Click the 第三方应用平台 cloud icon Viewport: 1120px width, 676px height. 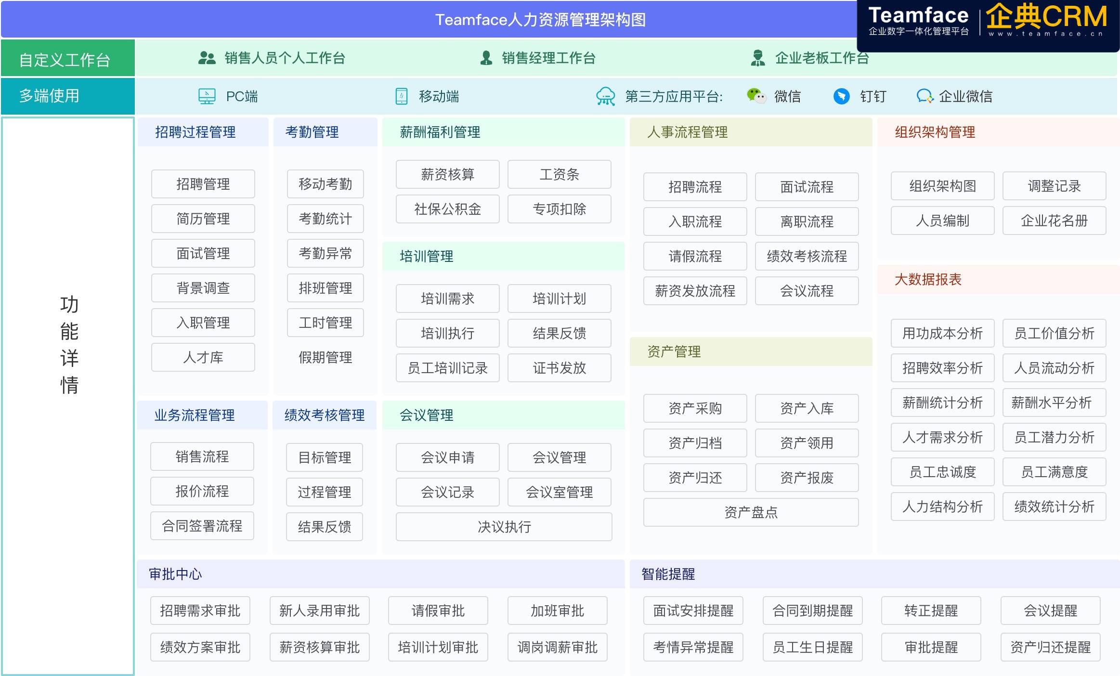pos(606,96)
